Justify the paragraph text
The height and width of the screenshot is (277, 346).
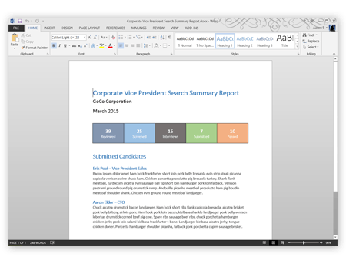(x=138, y=45)
